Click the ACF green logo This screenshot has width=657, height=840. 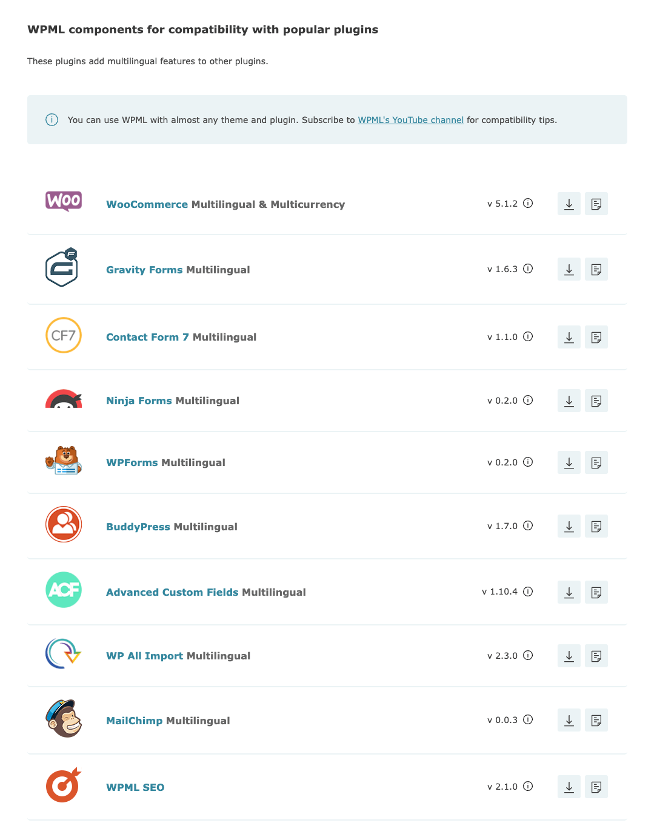[63, 589]
